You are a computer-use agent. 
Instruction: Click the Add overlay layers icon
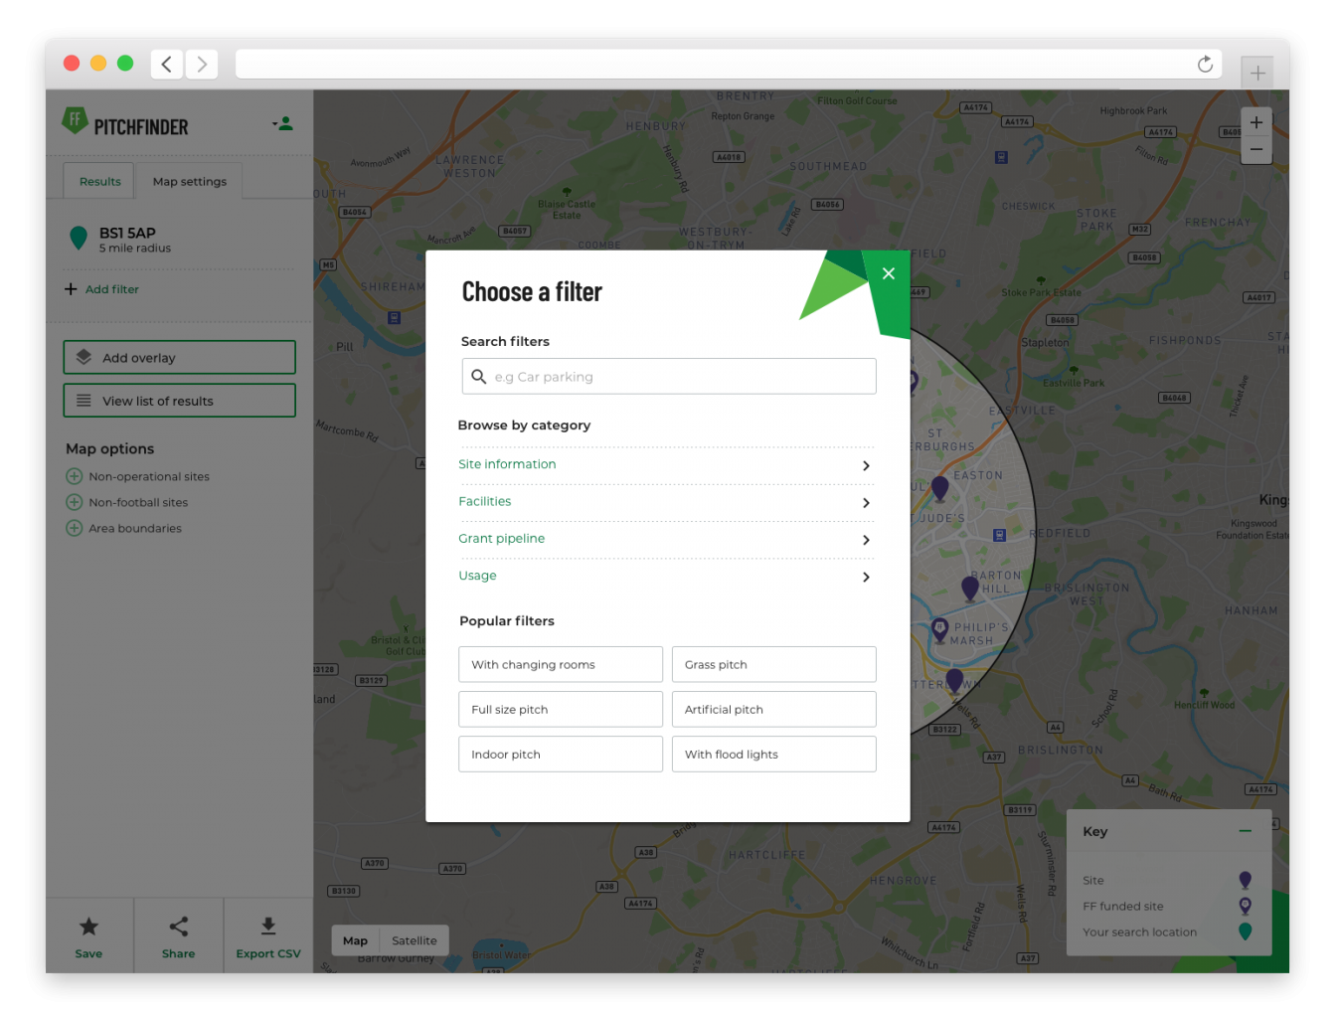pos(83,356)
